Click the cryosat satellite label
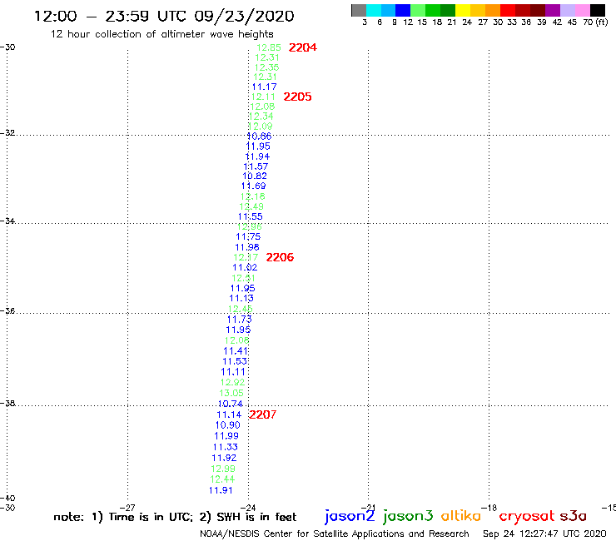The width and height of the screenshot is (616, 541). [x=527, y=516]
